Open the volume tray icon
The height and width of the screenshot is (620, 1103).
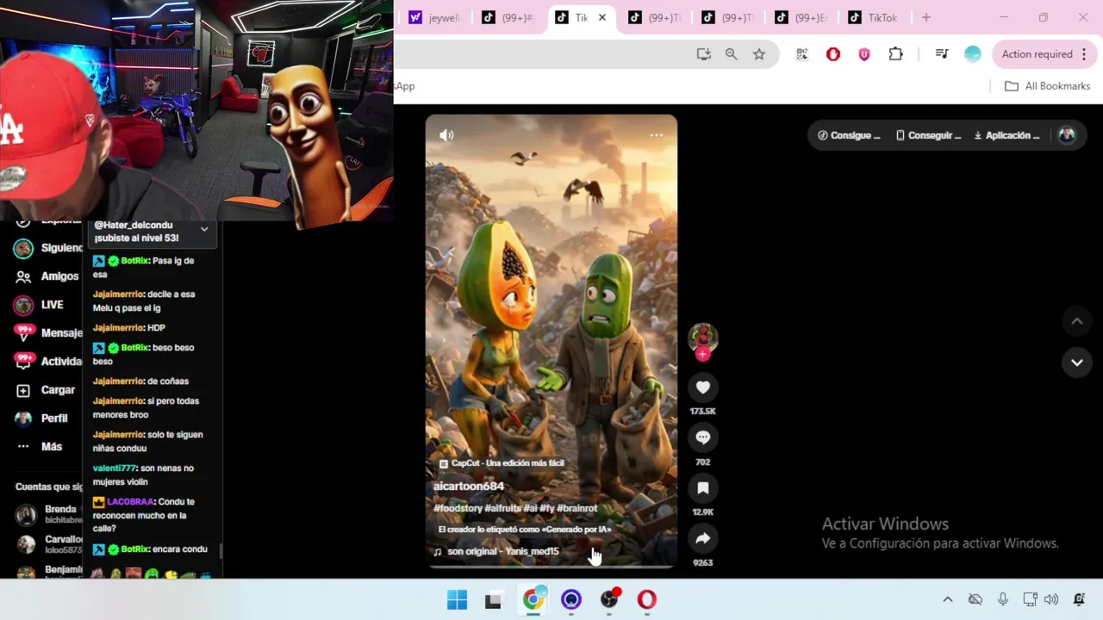click(x=1051, y=599)
